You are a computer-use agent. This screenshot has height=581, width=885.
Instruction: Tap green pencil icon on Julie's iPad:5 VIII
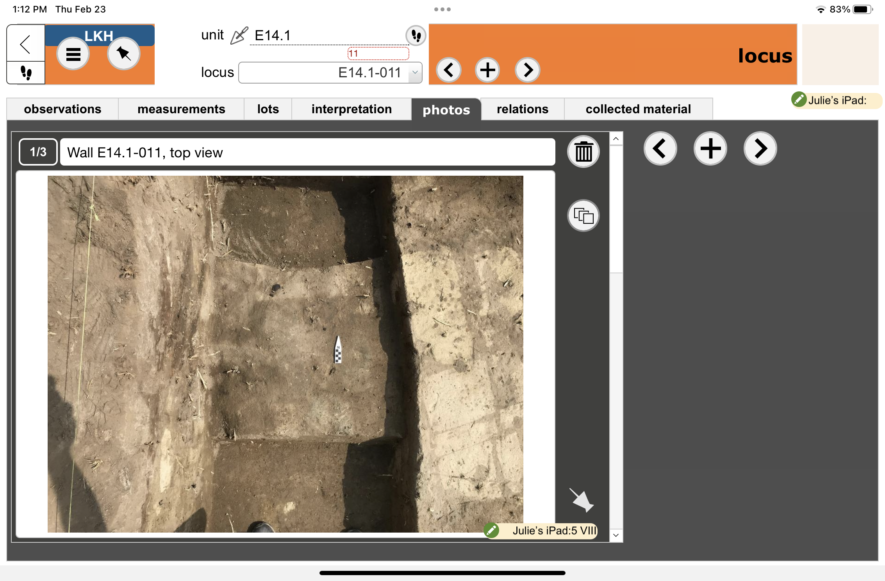[491, 530]
